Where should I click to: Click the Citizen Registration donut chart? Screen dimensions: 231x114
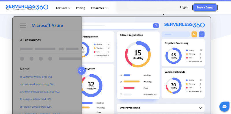(138, 54)
